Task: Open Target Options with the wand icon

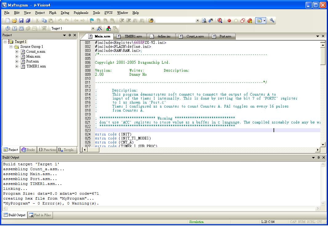Action: tap(100, 28)
